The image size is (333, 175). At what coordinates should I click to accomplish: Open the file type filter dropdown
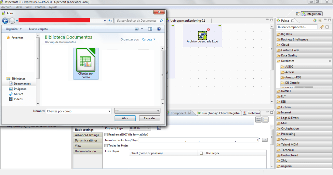point(137,111)
